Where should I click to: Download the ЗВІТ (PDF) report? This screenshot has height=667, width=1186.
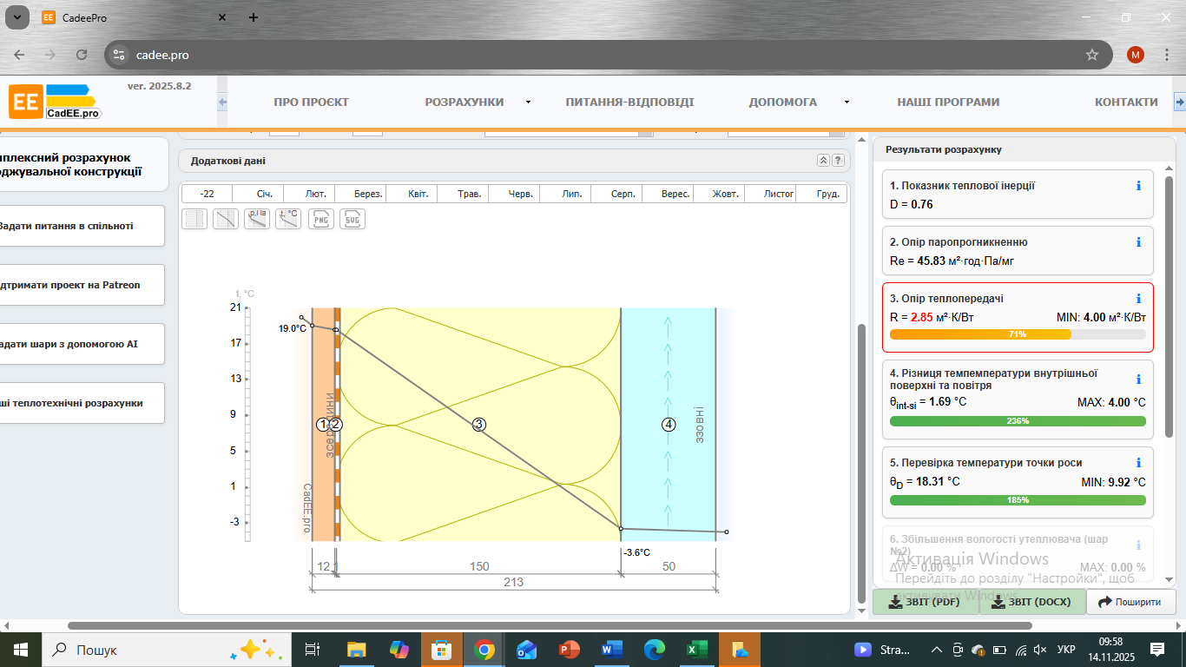[926, 602]
